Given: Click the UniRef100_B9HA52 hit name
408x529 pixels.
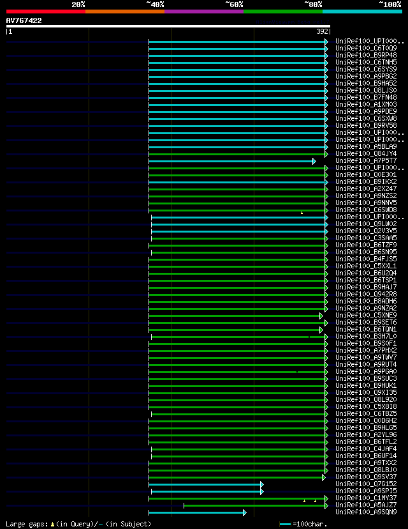Looking at the screenshot, I should tap(366, 83).
